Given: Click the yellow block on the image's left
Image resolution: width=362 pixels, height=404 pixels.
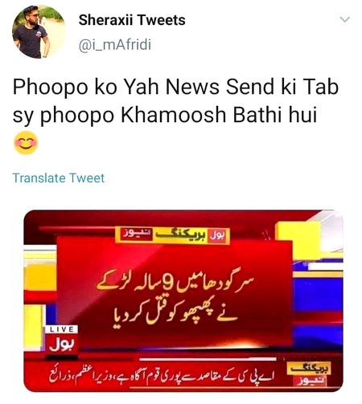Looking at the screenshot, I should 40,277.
